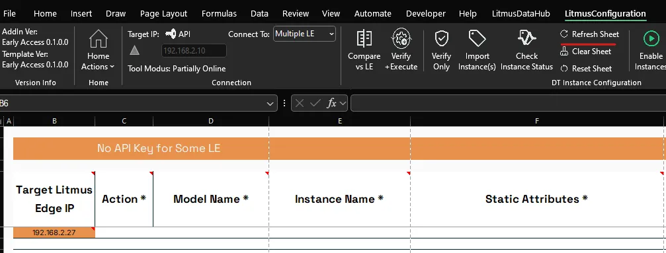Open the Home Actions house icon

tap(98, 39)
